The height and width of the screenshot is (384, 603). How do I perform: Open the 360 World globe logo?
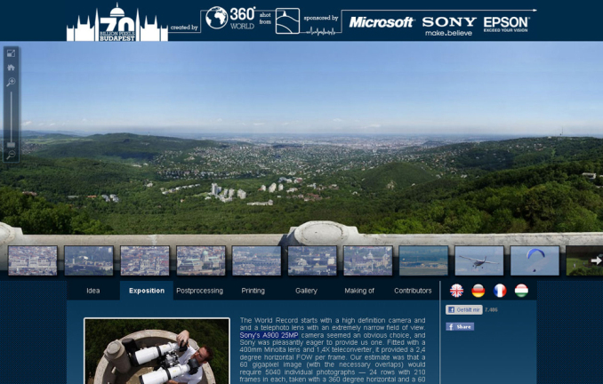(x=230, y=18)
